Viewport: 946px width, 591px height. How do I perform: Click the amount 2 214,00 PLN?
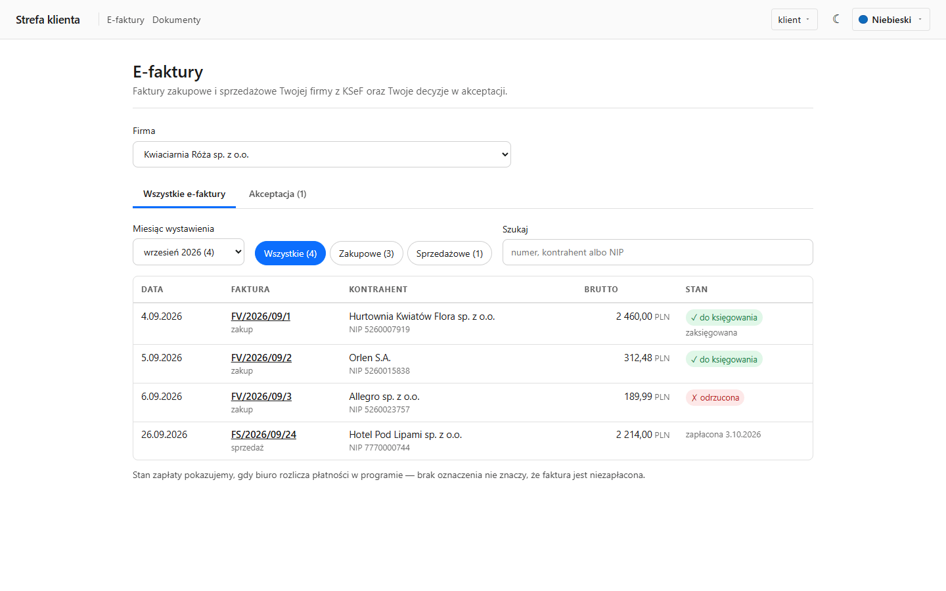(642, 435)
